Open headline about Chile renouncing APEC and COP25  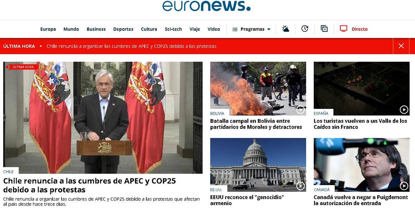pyautogui.click(x=90, y=185)
